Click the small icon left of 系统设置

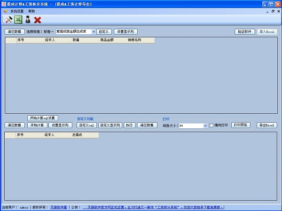[x=5, y=11]
